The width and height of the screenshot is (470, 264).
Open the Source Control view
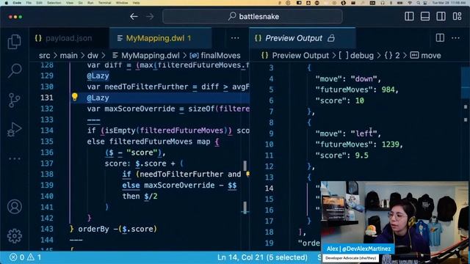pyautogui.click(x=14, y=100)
